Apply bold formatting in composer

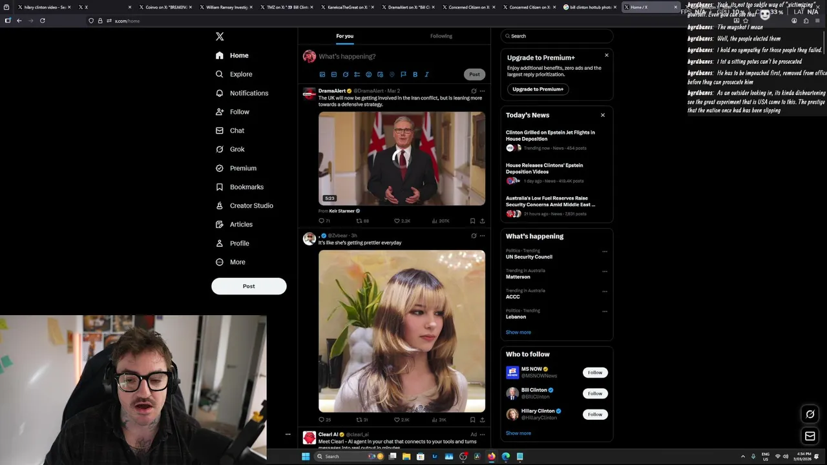[x=415, y=74]
